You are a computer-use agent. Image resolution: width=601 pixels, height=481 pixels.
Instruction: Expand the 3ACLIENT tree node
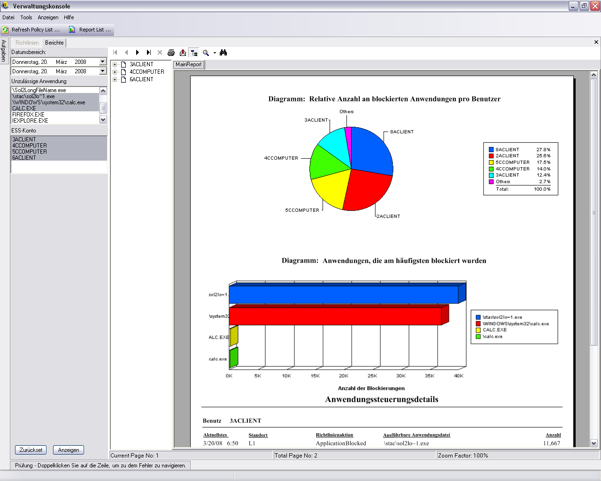tap(115, 64)
